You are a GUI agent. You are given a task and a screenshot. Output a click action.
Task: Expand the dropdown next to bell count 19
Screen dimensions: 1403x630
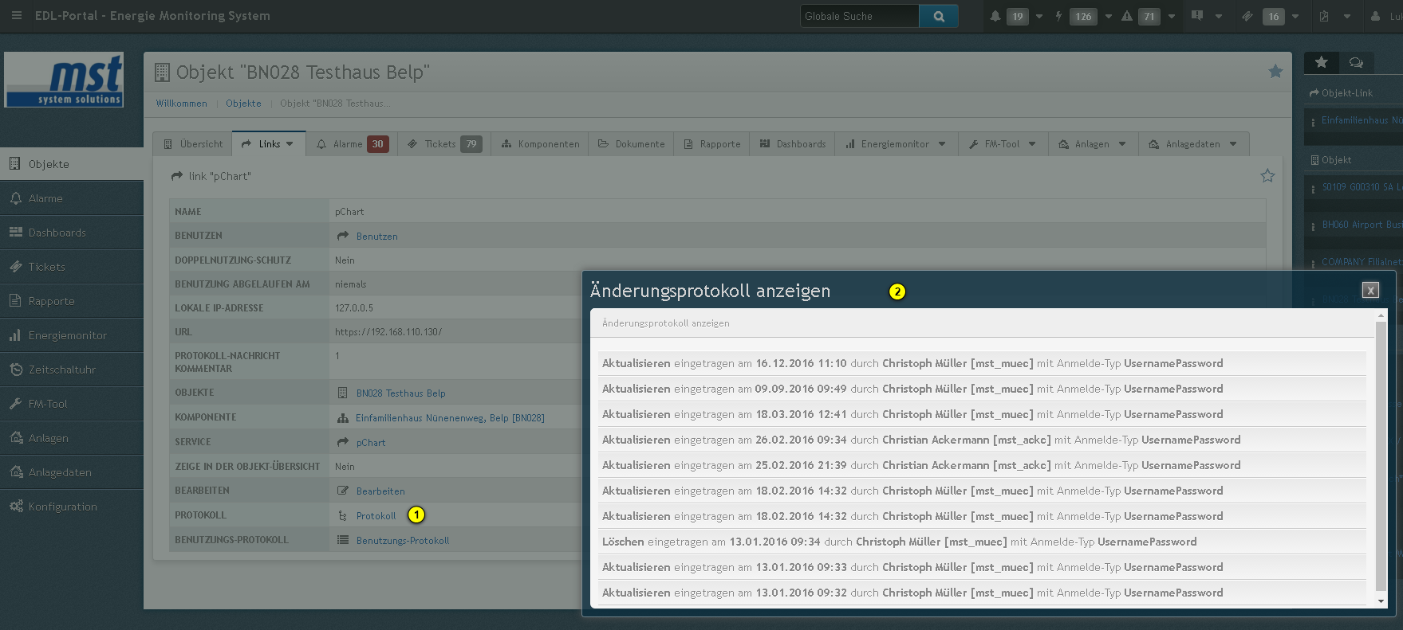coord(1039,17)
